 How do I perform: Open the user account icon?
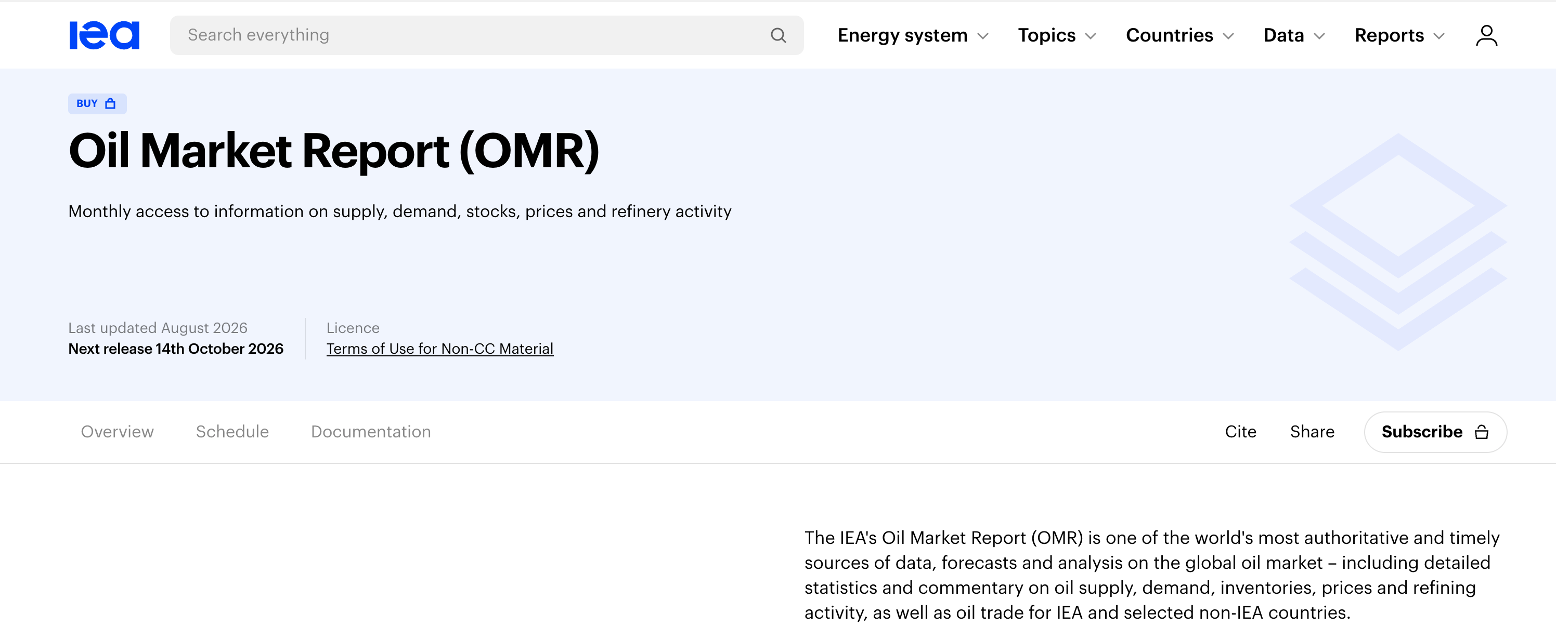(1486, 36)
